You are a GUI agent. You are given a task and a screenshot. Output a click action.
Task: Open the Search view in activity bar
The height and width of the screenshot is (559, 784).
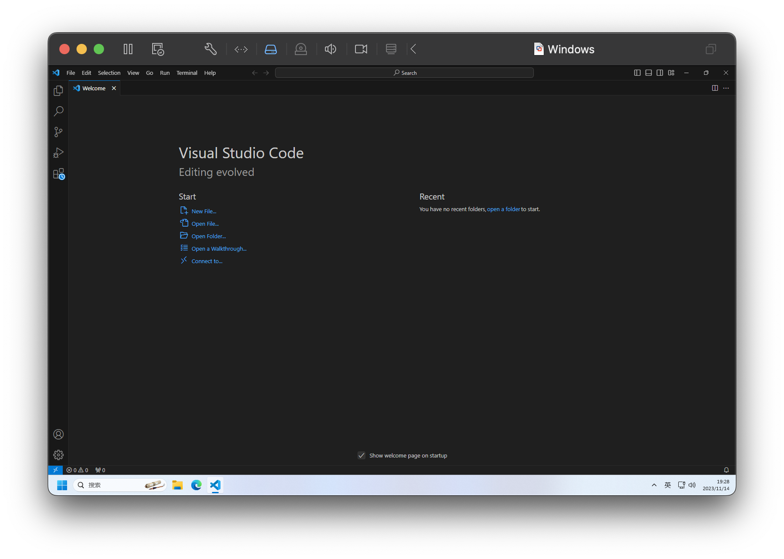pyautogui.click(x=58, y=111)
